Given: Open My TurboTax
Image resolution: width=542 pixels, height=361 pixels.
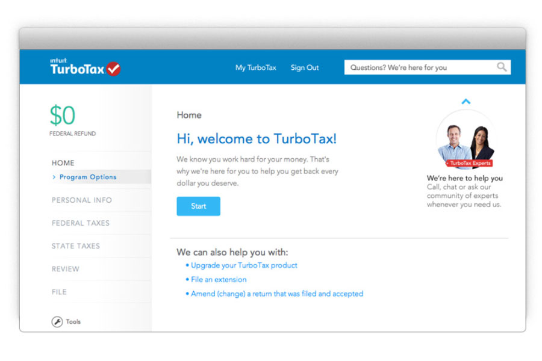Looking at the screenshot, I should pos(256,67).
